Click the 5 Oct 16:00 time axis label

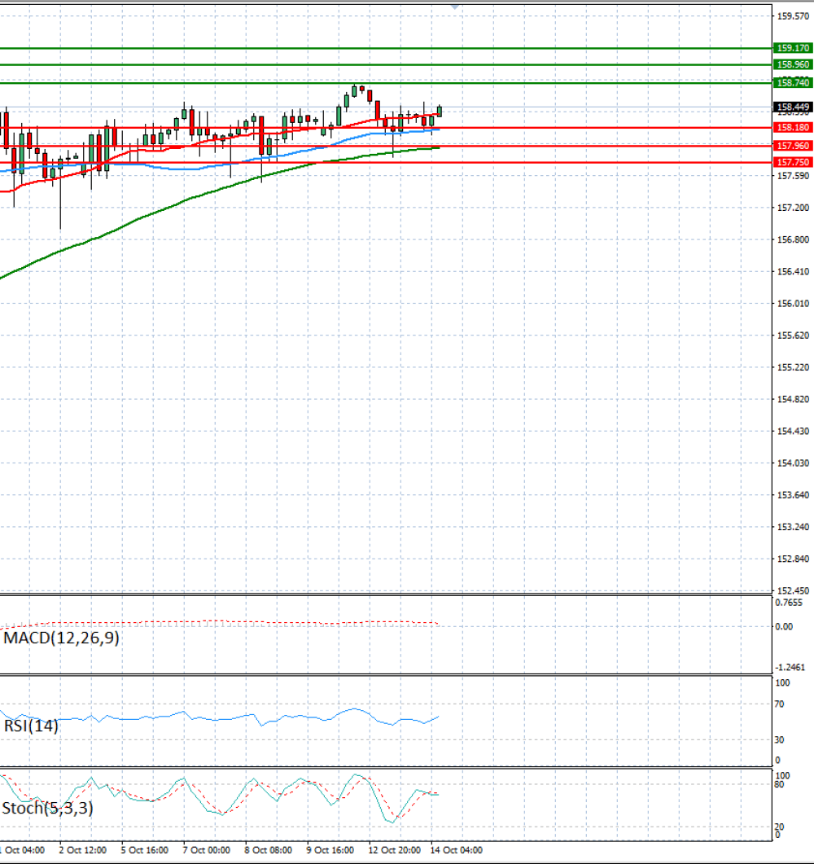(x=144, y=850)
